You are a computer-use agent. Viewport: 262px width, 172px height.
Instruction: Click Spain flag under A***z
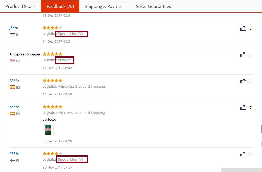(12, 87)
